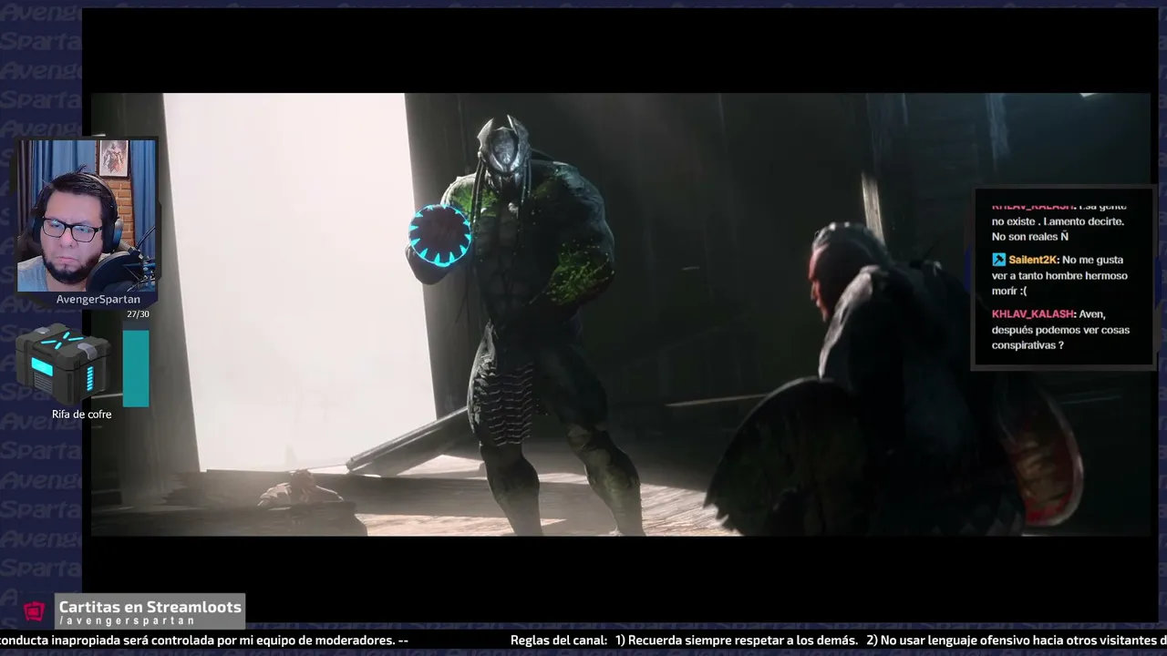Click the AvengerSpartan name under the webcam
Viewport: 1167px width, 656px height.
pos(98,300)
